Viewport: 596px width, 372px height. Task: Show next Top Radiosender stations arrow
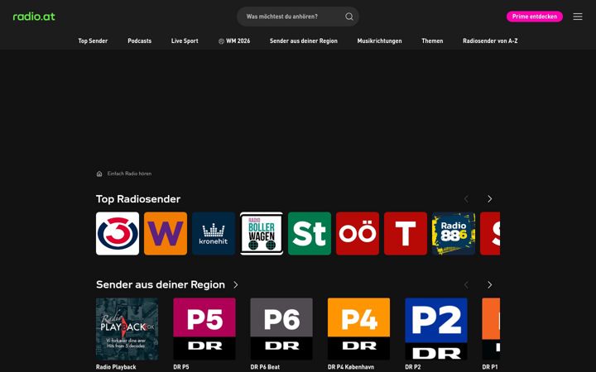click(x=489, y=199)
